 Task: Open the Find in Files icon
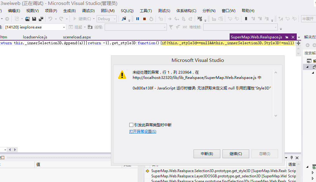point(124,19)
